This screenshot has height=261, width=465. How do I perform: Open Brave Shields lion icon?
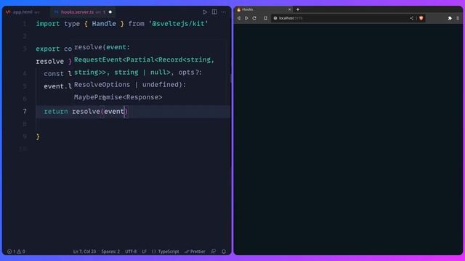pyautogui.click(x=421, y=18)
